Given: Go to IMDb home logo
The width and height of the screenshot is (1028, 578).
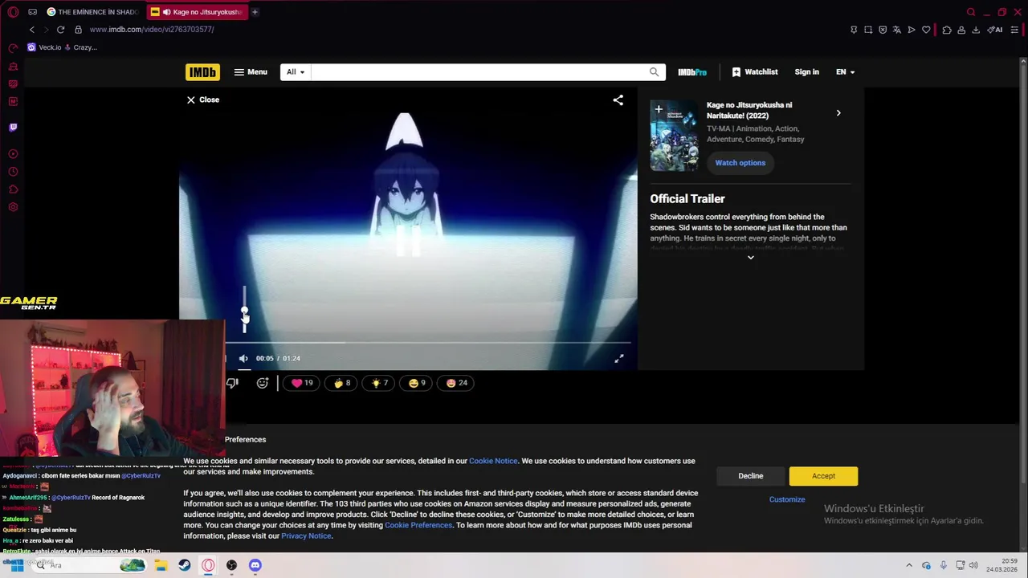Looking at the screenshot, I should pyautogui.click(x=202, y=72).
